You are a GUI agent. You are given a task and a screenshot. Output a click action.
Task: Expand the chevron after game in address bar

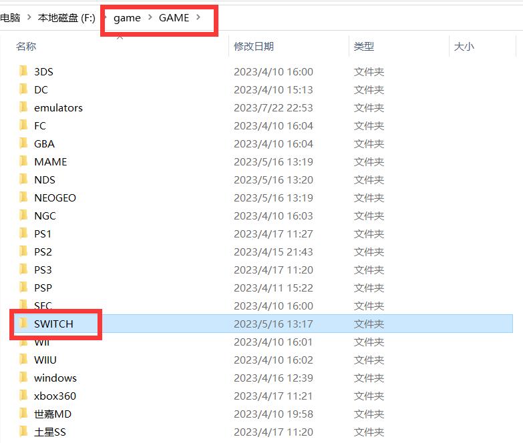coord(150,17)
